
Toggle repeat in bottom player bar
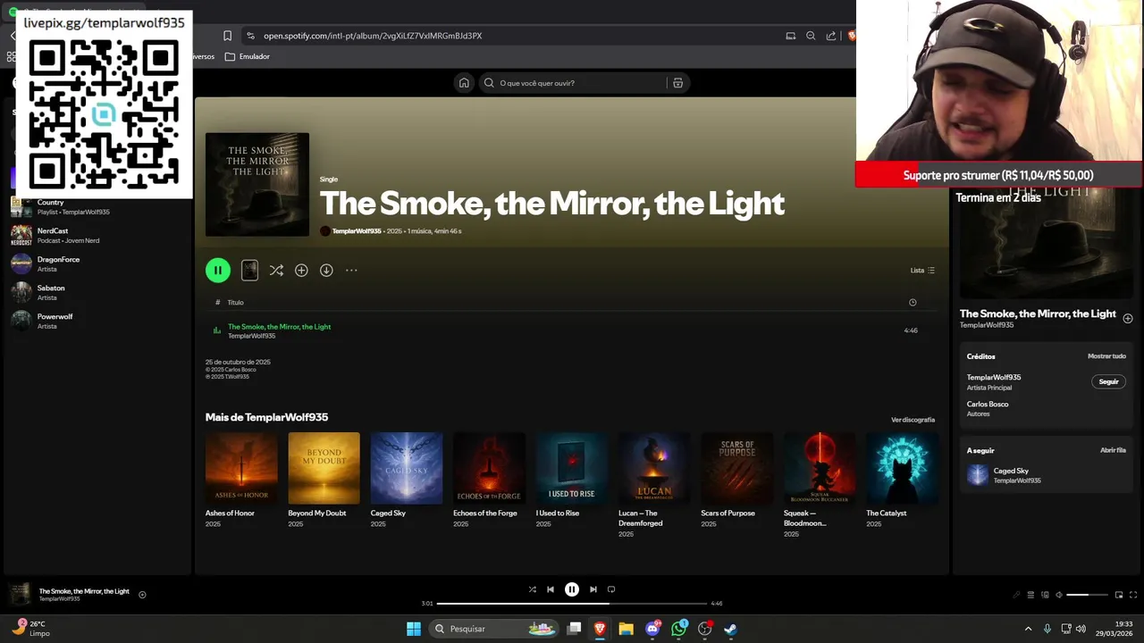click(x=611, y=589)
